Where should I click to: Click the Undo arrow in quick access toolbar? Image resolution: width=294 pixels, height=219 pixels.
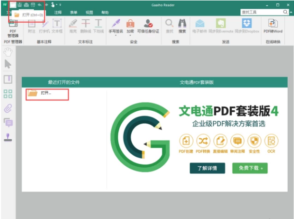(40, 5)
